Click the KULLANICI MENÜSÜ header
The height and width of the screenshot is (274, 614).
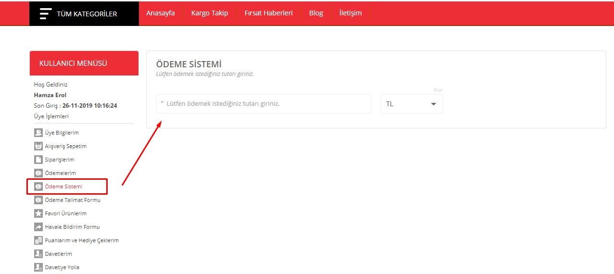coord(84,63)
